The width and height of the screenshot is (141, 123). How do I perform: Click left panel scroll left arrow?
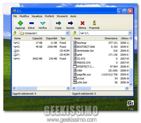coord(14,88)
